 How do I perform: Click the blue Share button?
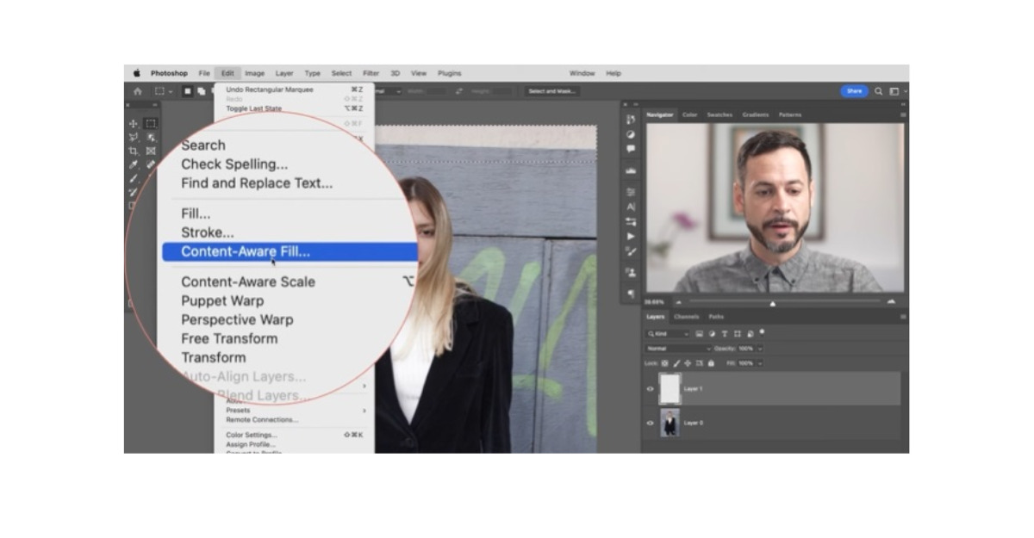click(854, 91)
